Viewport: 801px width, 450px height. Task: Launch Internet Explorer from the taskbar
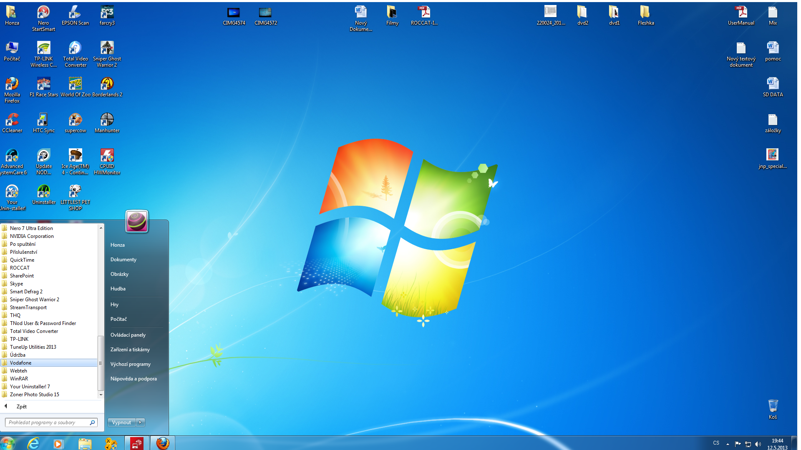click(33, 443)
